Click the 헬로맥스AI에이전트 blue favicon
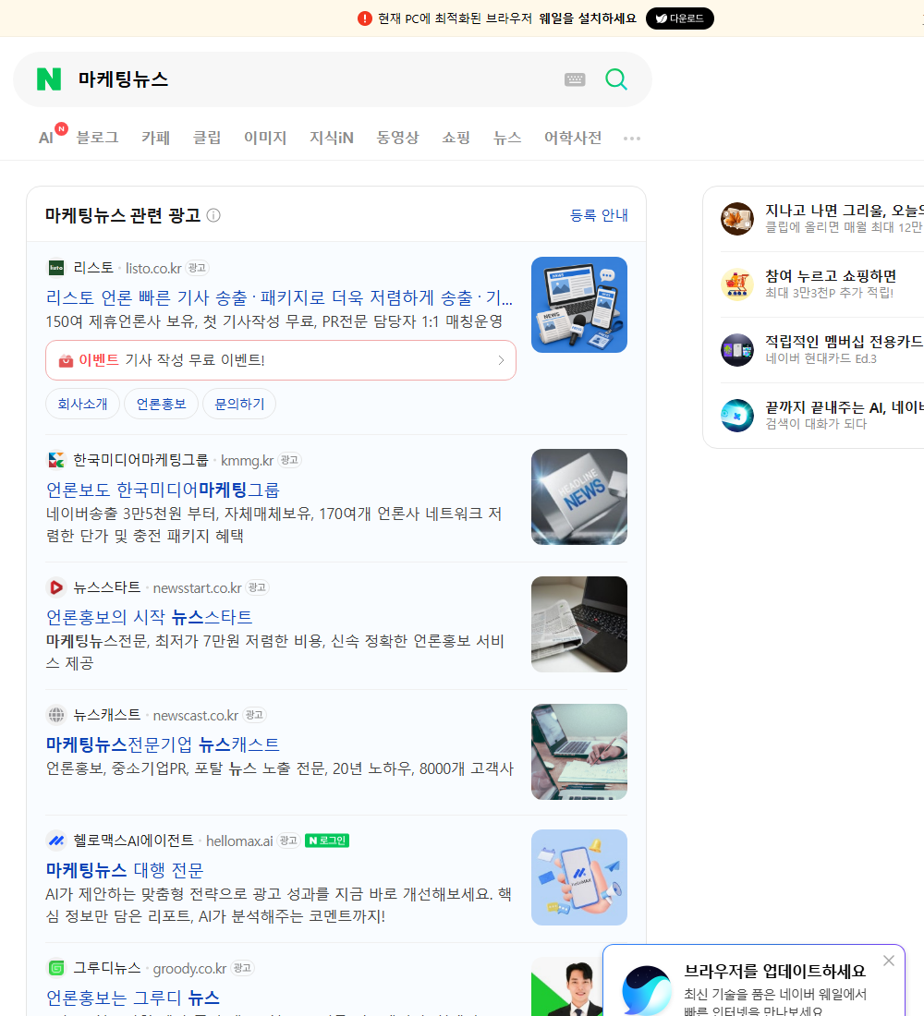Screen dimensions: 924x1016 pos(56,841)
